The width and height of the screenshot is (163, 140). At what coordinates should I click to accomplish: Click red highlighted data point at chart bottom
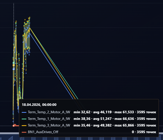[x=14, y=126]
